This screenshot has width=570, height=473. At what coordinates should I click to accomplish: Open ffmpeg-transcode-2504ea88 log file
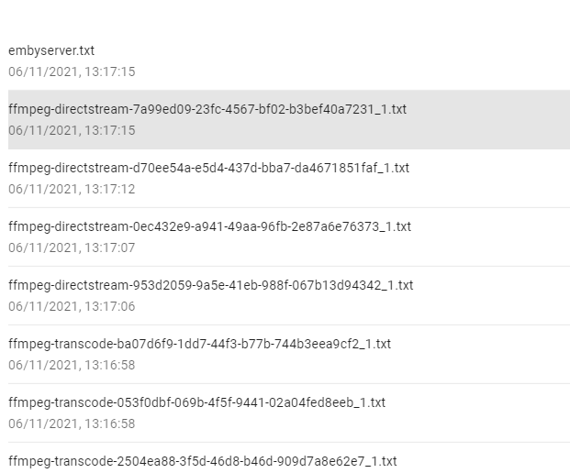pos(202,462)
